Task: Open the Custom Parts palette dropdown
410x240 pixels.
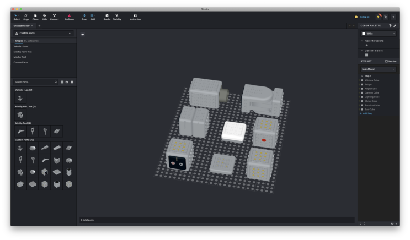Action: [x=43, y=34]
